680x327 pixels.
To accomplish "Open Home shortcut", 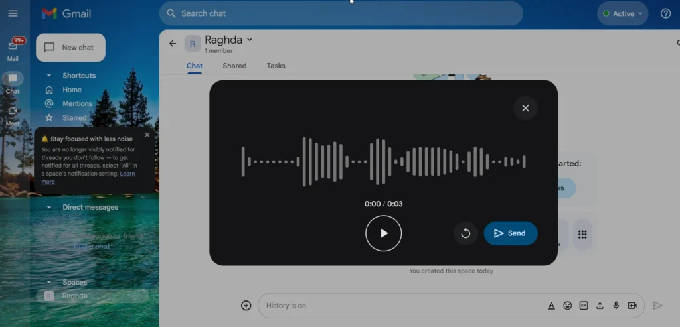I will point(72,90).
